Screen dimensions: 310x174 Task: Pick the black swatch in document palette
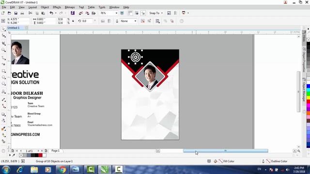37,155
